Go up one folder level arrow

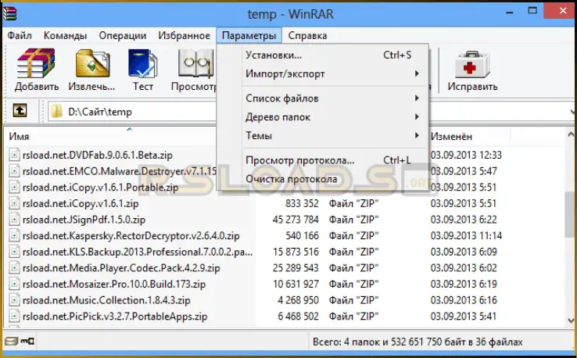[20, 110]
